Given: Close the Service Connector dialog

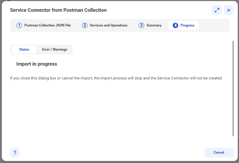Looking at the screenshot, I should tap(228, 10).
